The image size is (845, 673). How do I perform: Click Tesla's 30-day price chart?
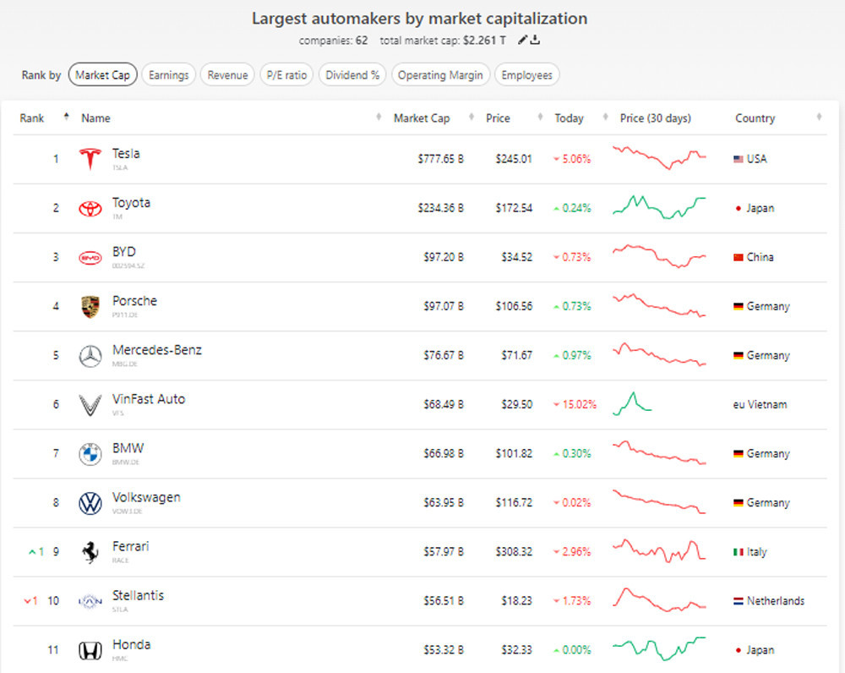click(659, 158)
